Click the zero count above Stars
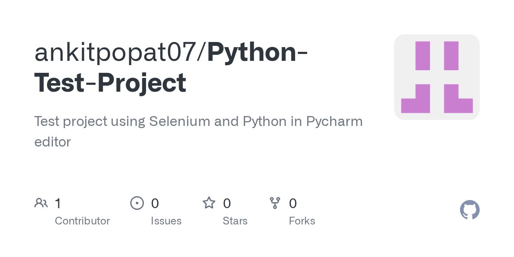 [227, 203]
